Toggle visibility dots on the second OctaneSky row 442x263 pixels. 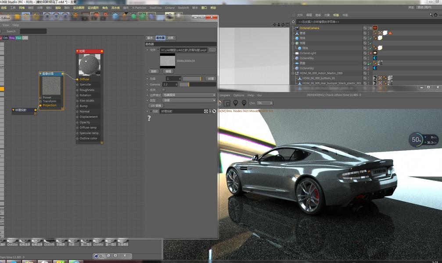(368, 68)
